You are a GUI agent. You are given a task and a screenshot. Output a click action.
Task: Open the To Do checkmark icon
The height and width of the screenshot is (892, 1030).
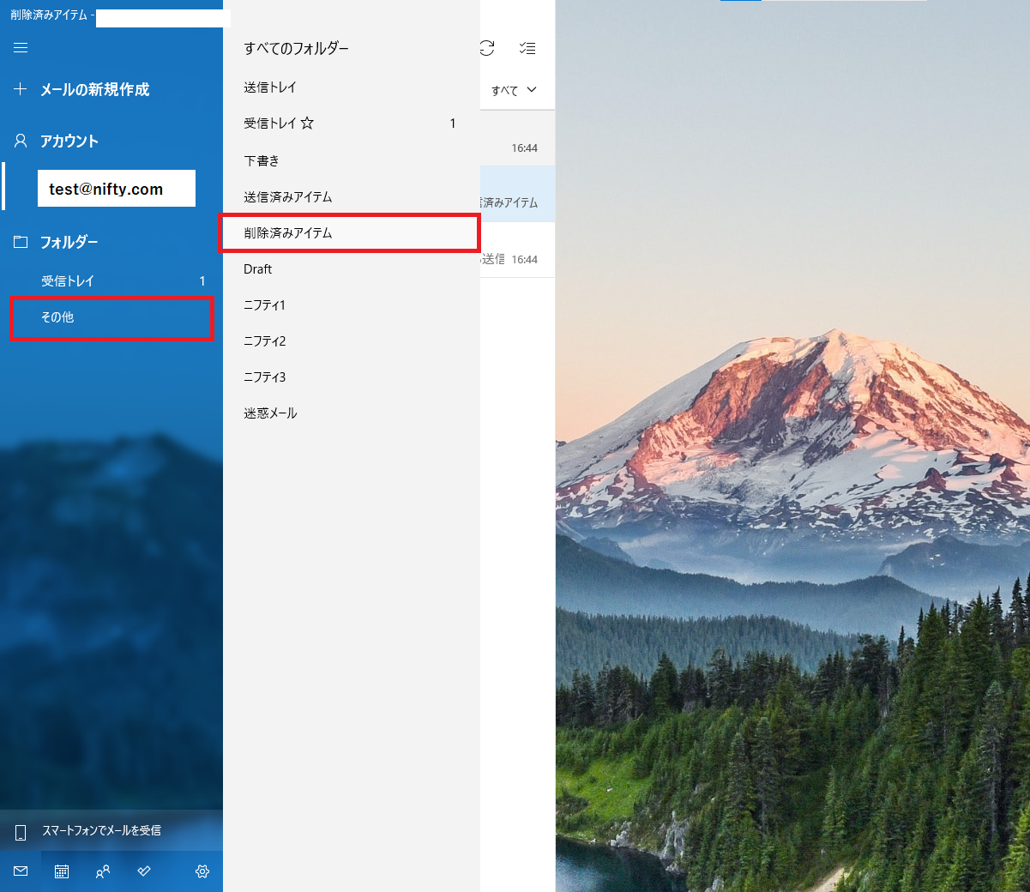click(x=144, y=871)
